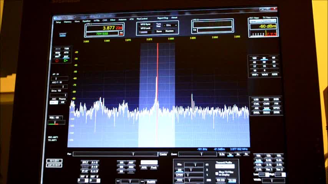Adjust the Zoom slider

click(x=197, y=154)
